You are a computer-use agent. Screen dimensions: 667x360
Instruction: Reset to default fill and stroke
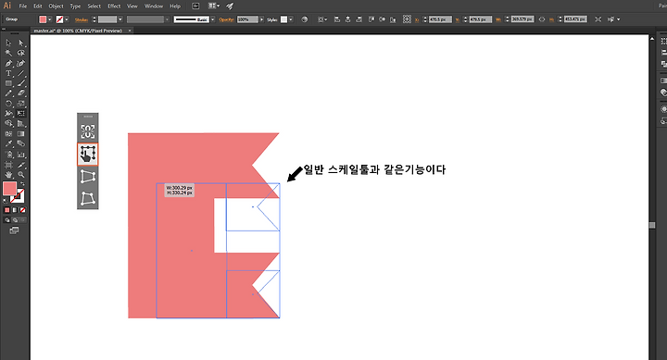(6, 201)
